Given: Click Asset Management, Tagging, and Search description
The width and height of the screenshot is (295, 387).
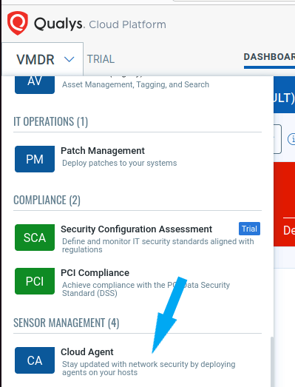Looking at the screenshot, I should (x=135, y=84).
